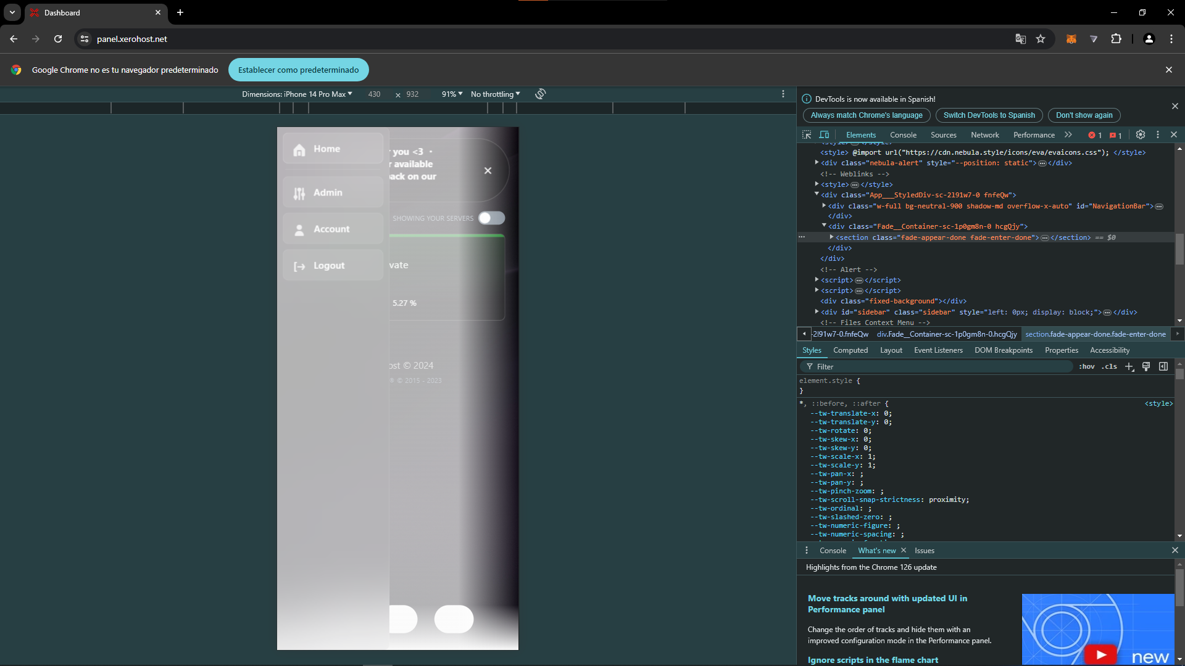Open the Layout tab

coord(891,350)
